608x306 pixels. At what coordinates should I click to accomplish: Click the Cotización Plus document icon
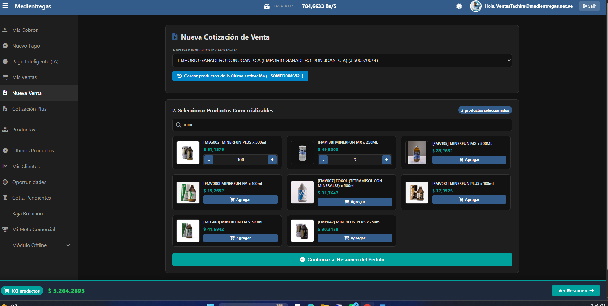[x=5, y=109]
